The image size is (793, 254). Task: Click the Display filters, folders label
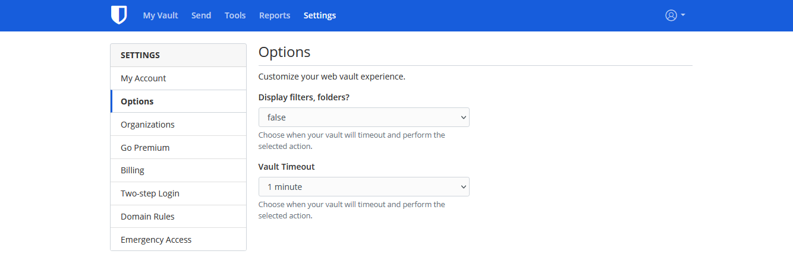click(x=304, y=97)
